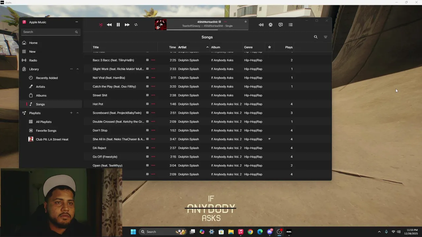Open more options for Go Off (Freestyle)
Screen dimensions: 422x237
(x=153, y=157)
